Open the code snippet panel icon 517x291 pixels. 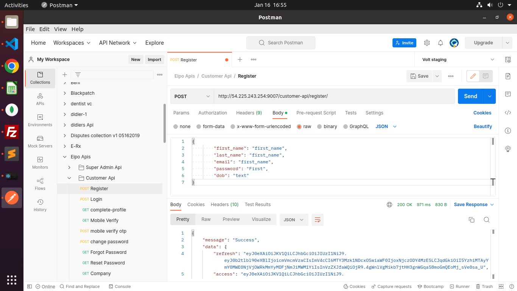click(508, 113)
